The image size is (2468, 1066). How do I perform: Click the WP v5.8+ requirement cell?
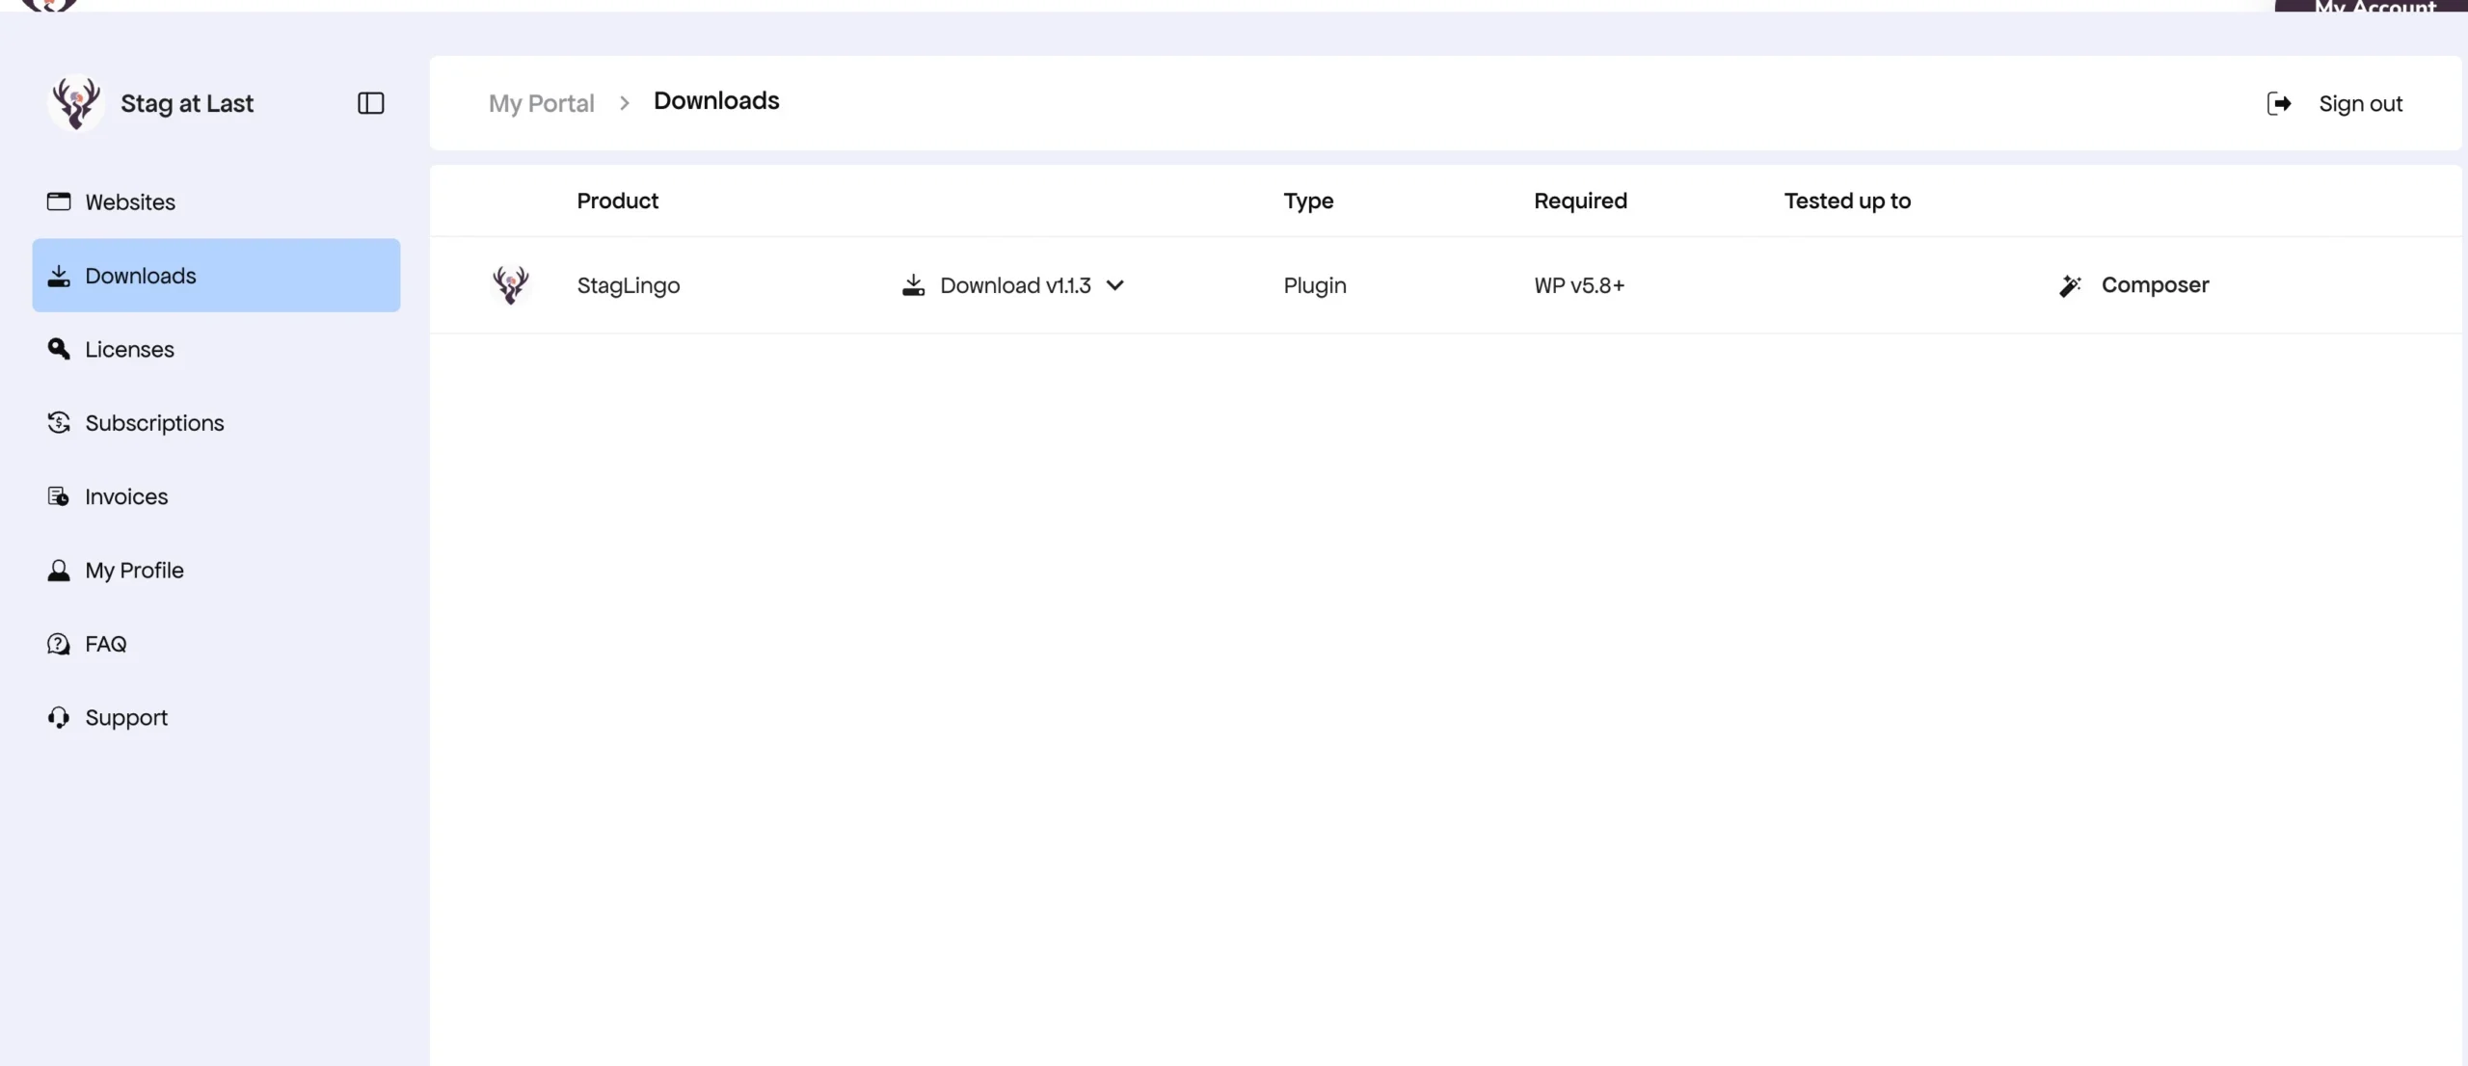pos(1579,285)
